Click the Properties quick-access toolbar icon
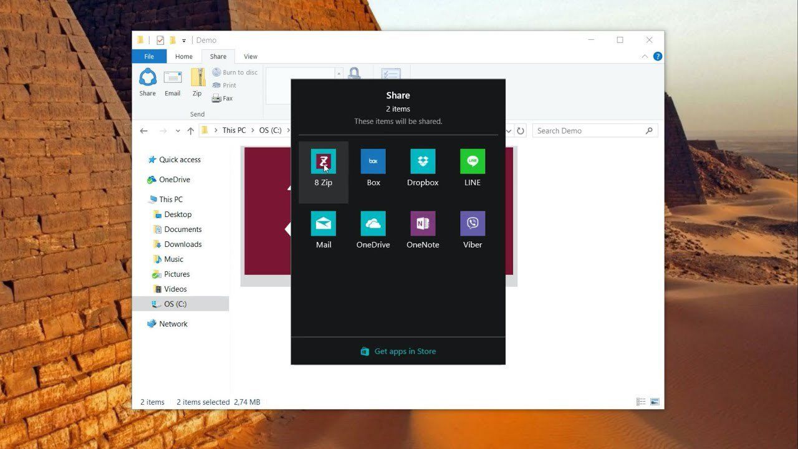The width and height of the screenshot is (798, 449). (x=160, y=40)
